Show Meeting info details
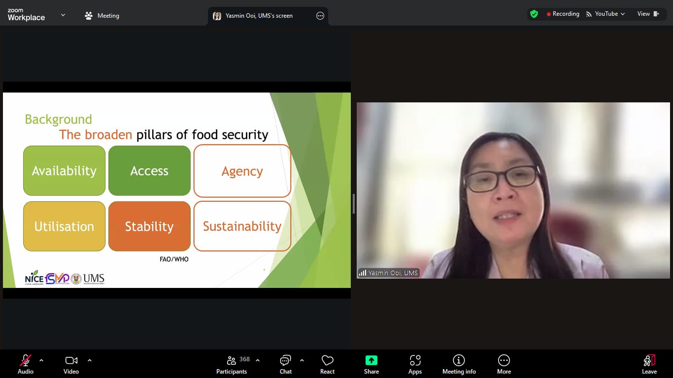The image size is (673, 378). (459, 364)
